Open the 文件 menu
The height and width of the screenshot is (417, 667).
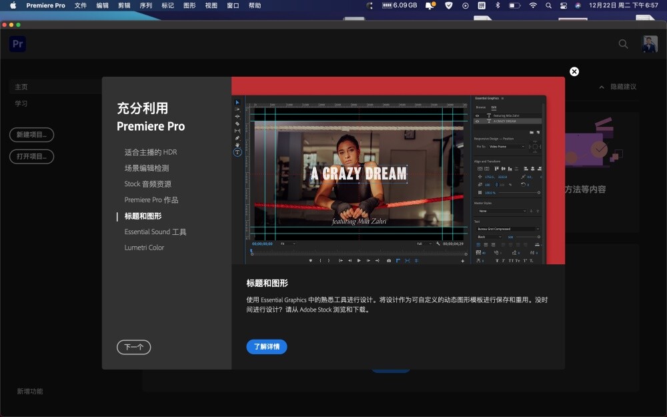pyautogui.click(x=81, y=5)
